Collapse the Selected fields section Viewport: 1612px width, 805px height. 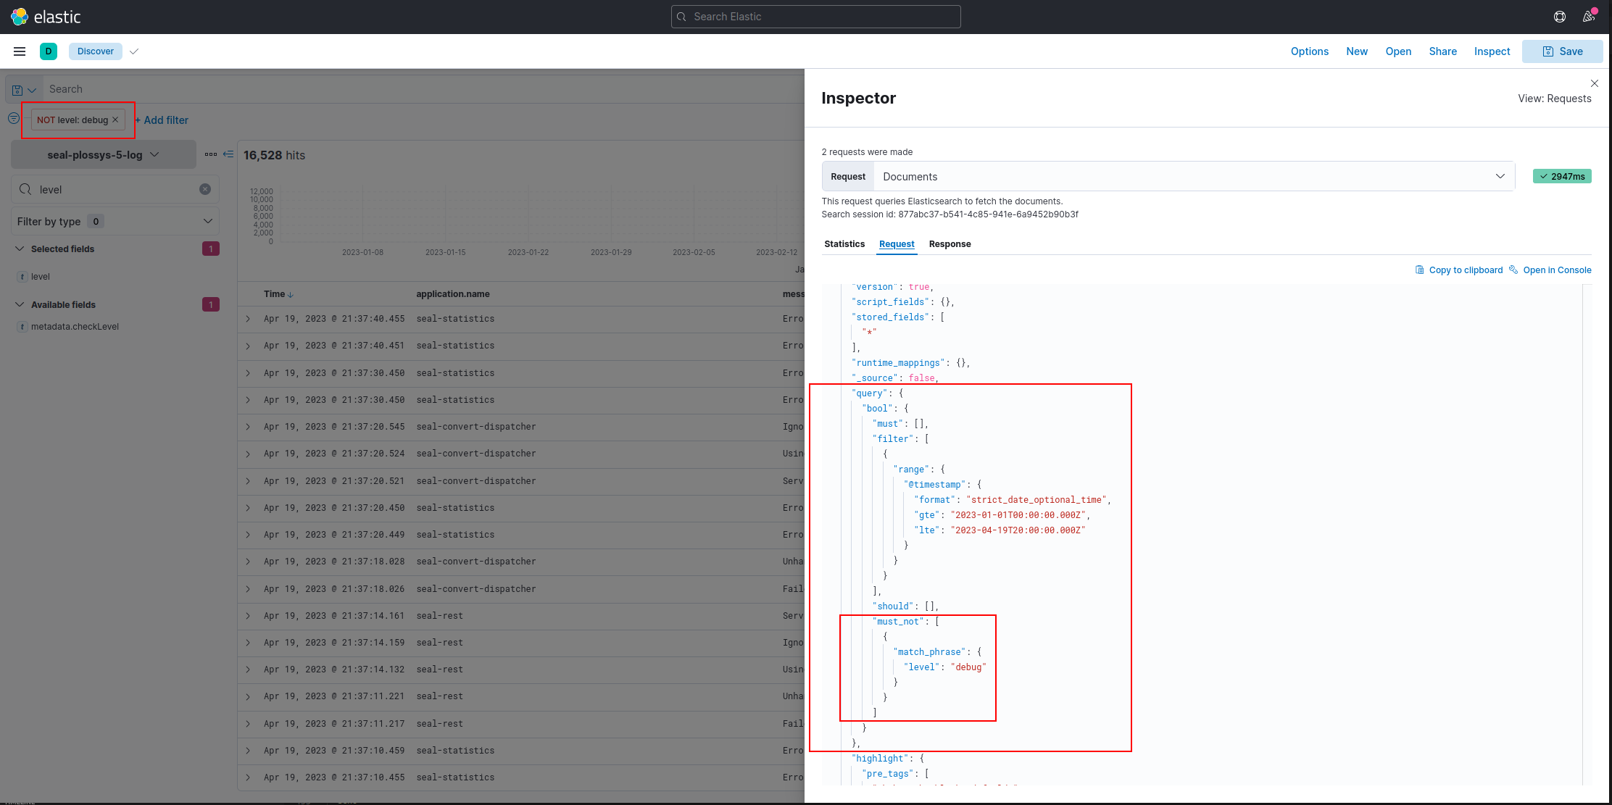click(20, 249)
